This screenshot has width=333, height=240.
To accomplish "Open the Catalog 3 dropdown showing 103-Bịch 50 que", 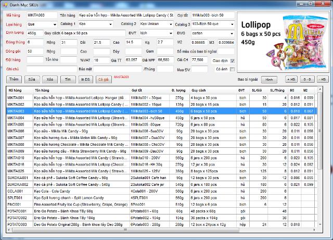I will coord(213,24).
